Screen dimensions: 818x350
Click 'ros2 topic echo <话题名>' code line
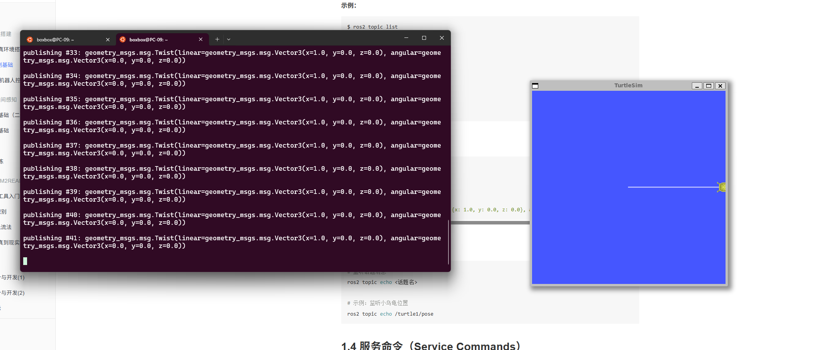[382, 282]
